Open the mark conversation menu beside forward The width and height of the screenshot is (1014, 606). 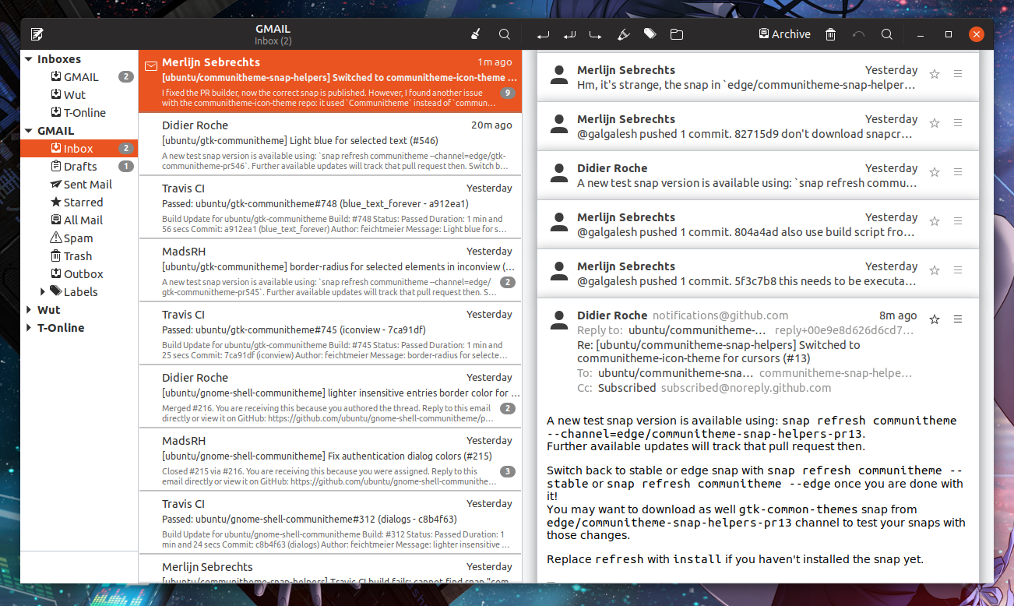[x=623, y=34]
